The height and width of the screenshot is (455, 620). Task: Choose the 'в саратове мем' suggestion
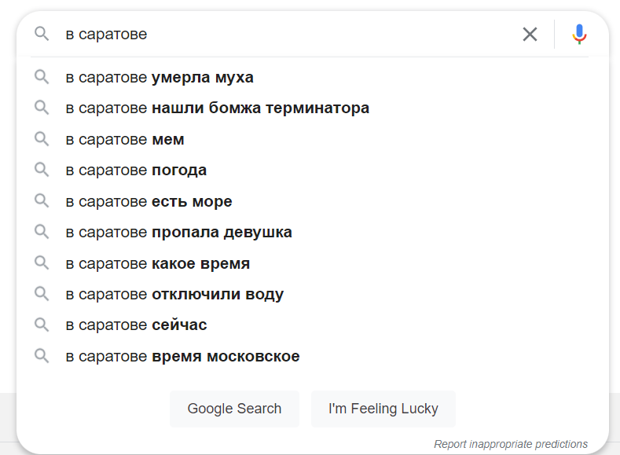(125, 140)
